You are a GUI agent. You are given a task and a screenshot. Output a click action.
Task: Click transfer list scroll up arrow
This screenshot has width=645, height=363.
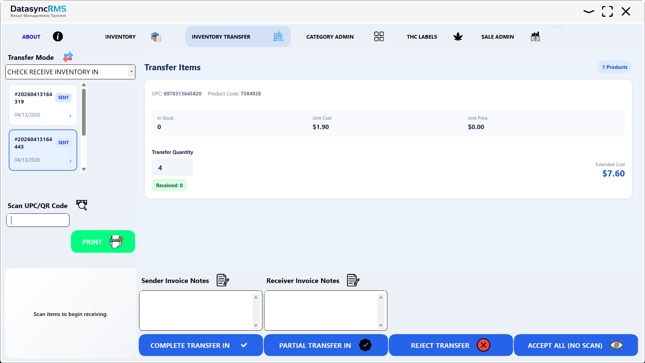pyautogui.click(x=84, y=85)
